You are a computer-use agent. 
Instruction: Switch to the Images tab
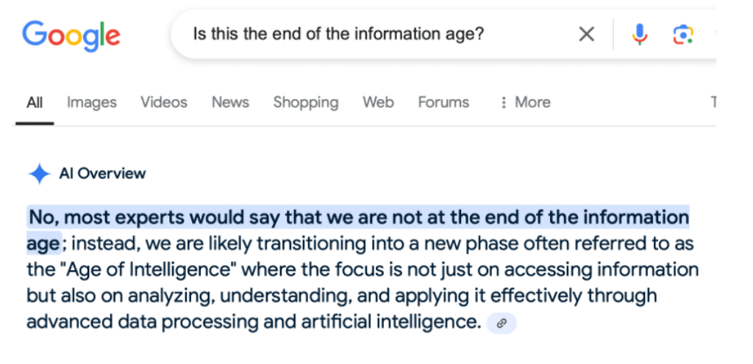click(92, 103)
